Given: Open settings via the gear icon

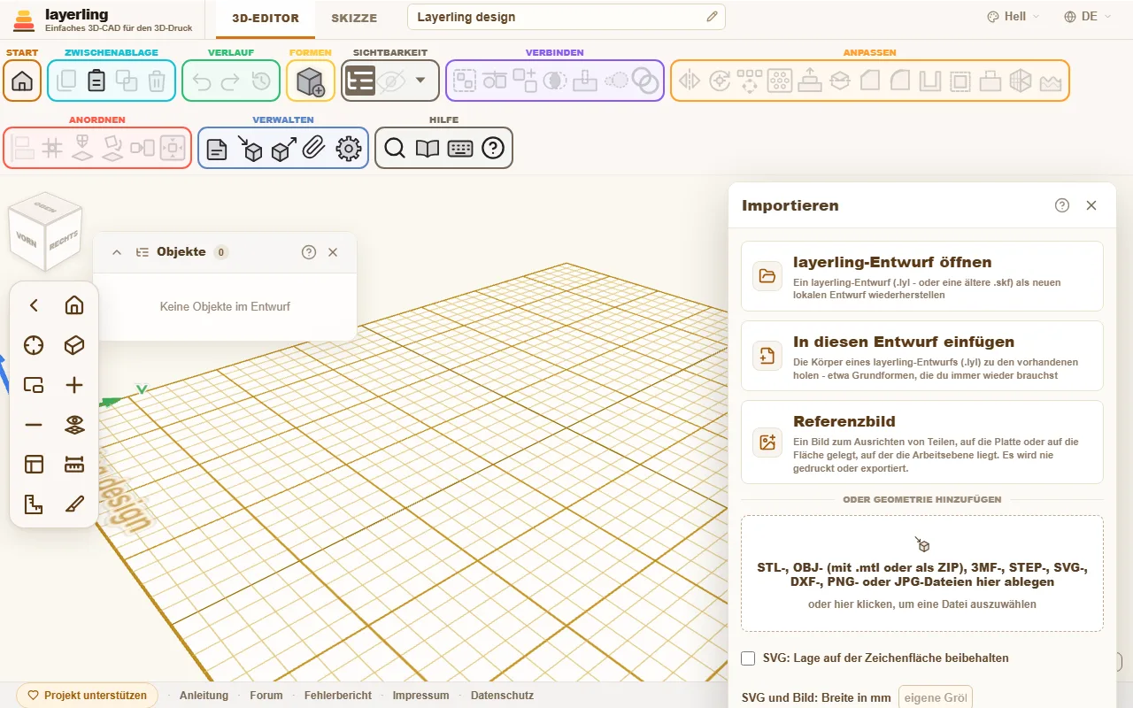Looking at the screenshot, I should [349, 148].
